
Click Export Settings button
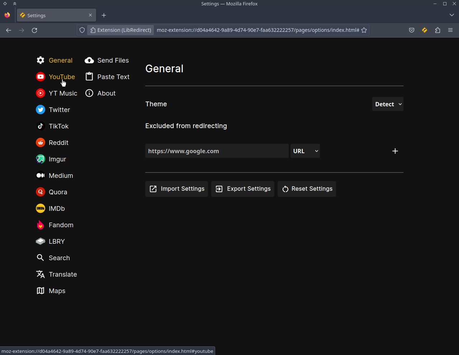pyautogui.click(x=243, y=189)
